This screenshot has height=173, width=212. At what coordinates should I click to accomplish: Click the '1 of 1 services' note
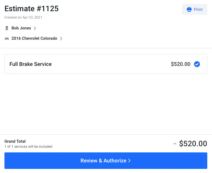(28, 147)
